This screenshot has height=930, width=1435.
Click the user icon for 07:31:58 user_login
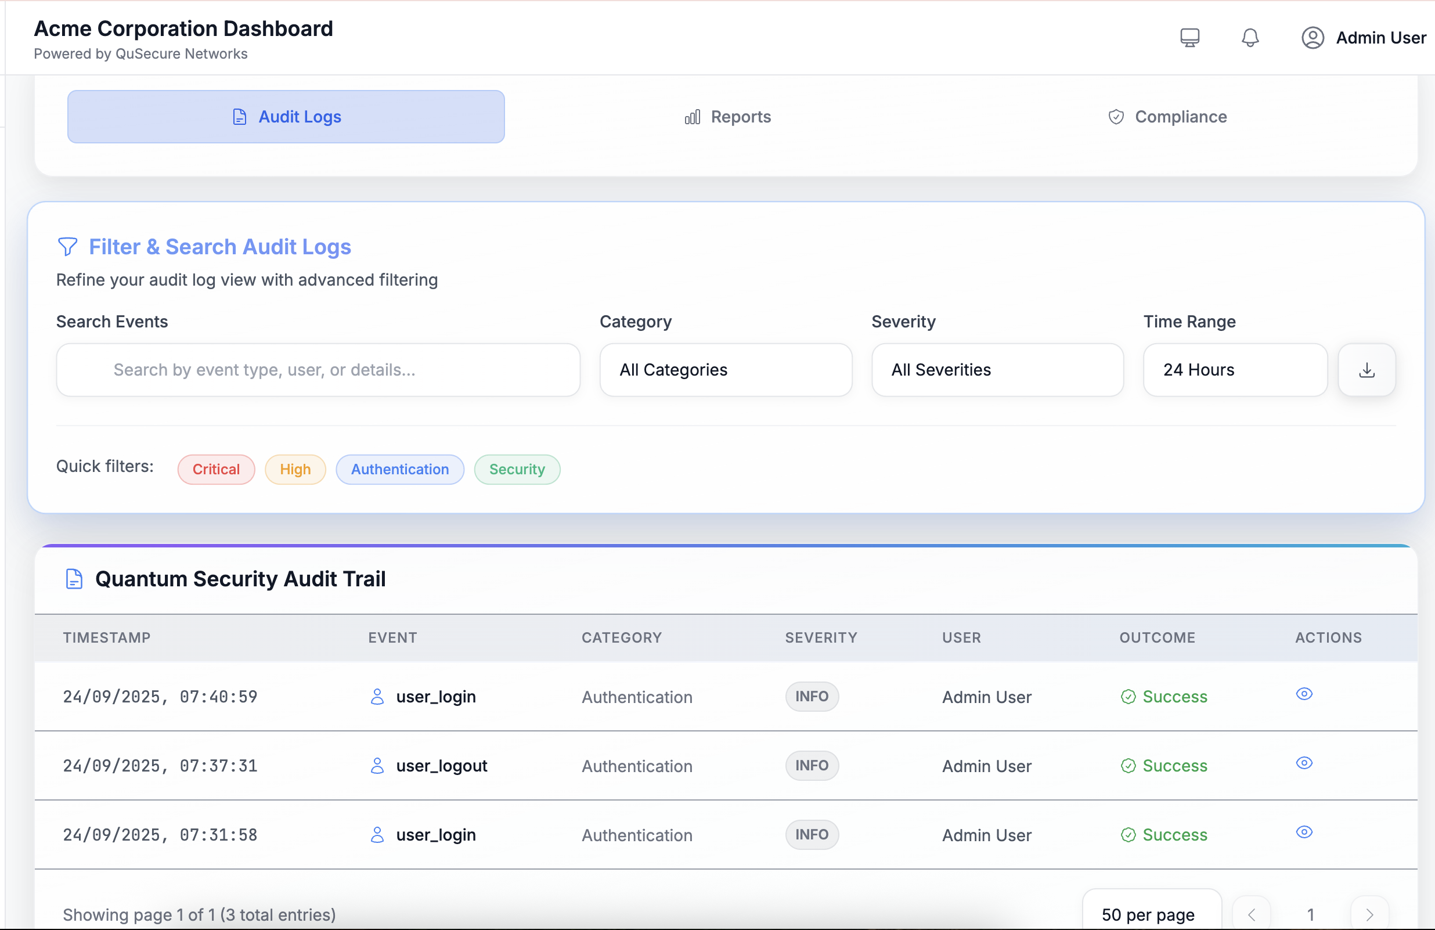pyautogui.click(x=377, y=835)
